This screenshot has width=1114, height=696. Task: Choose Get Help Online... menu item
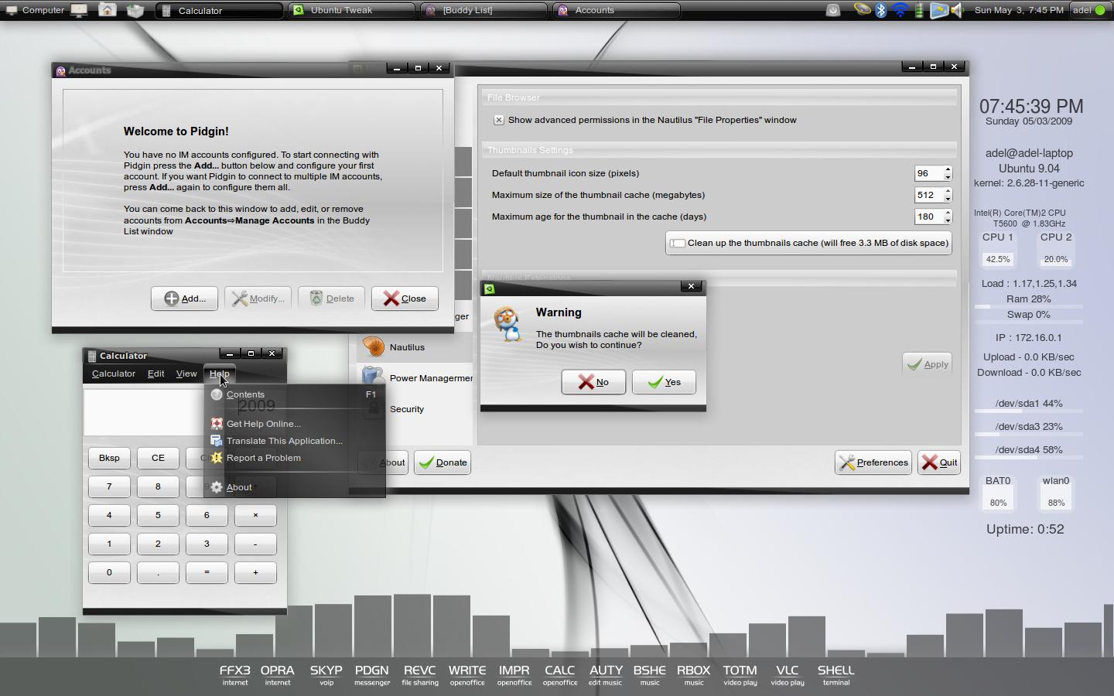tap(295, 424)
